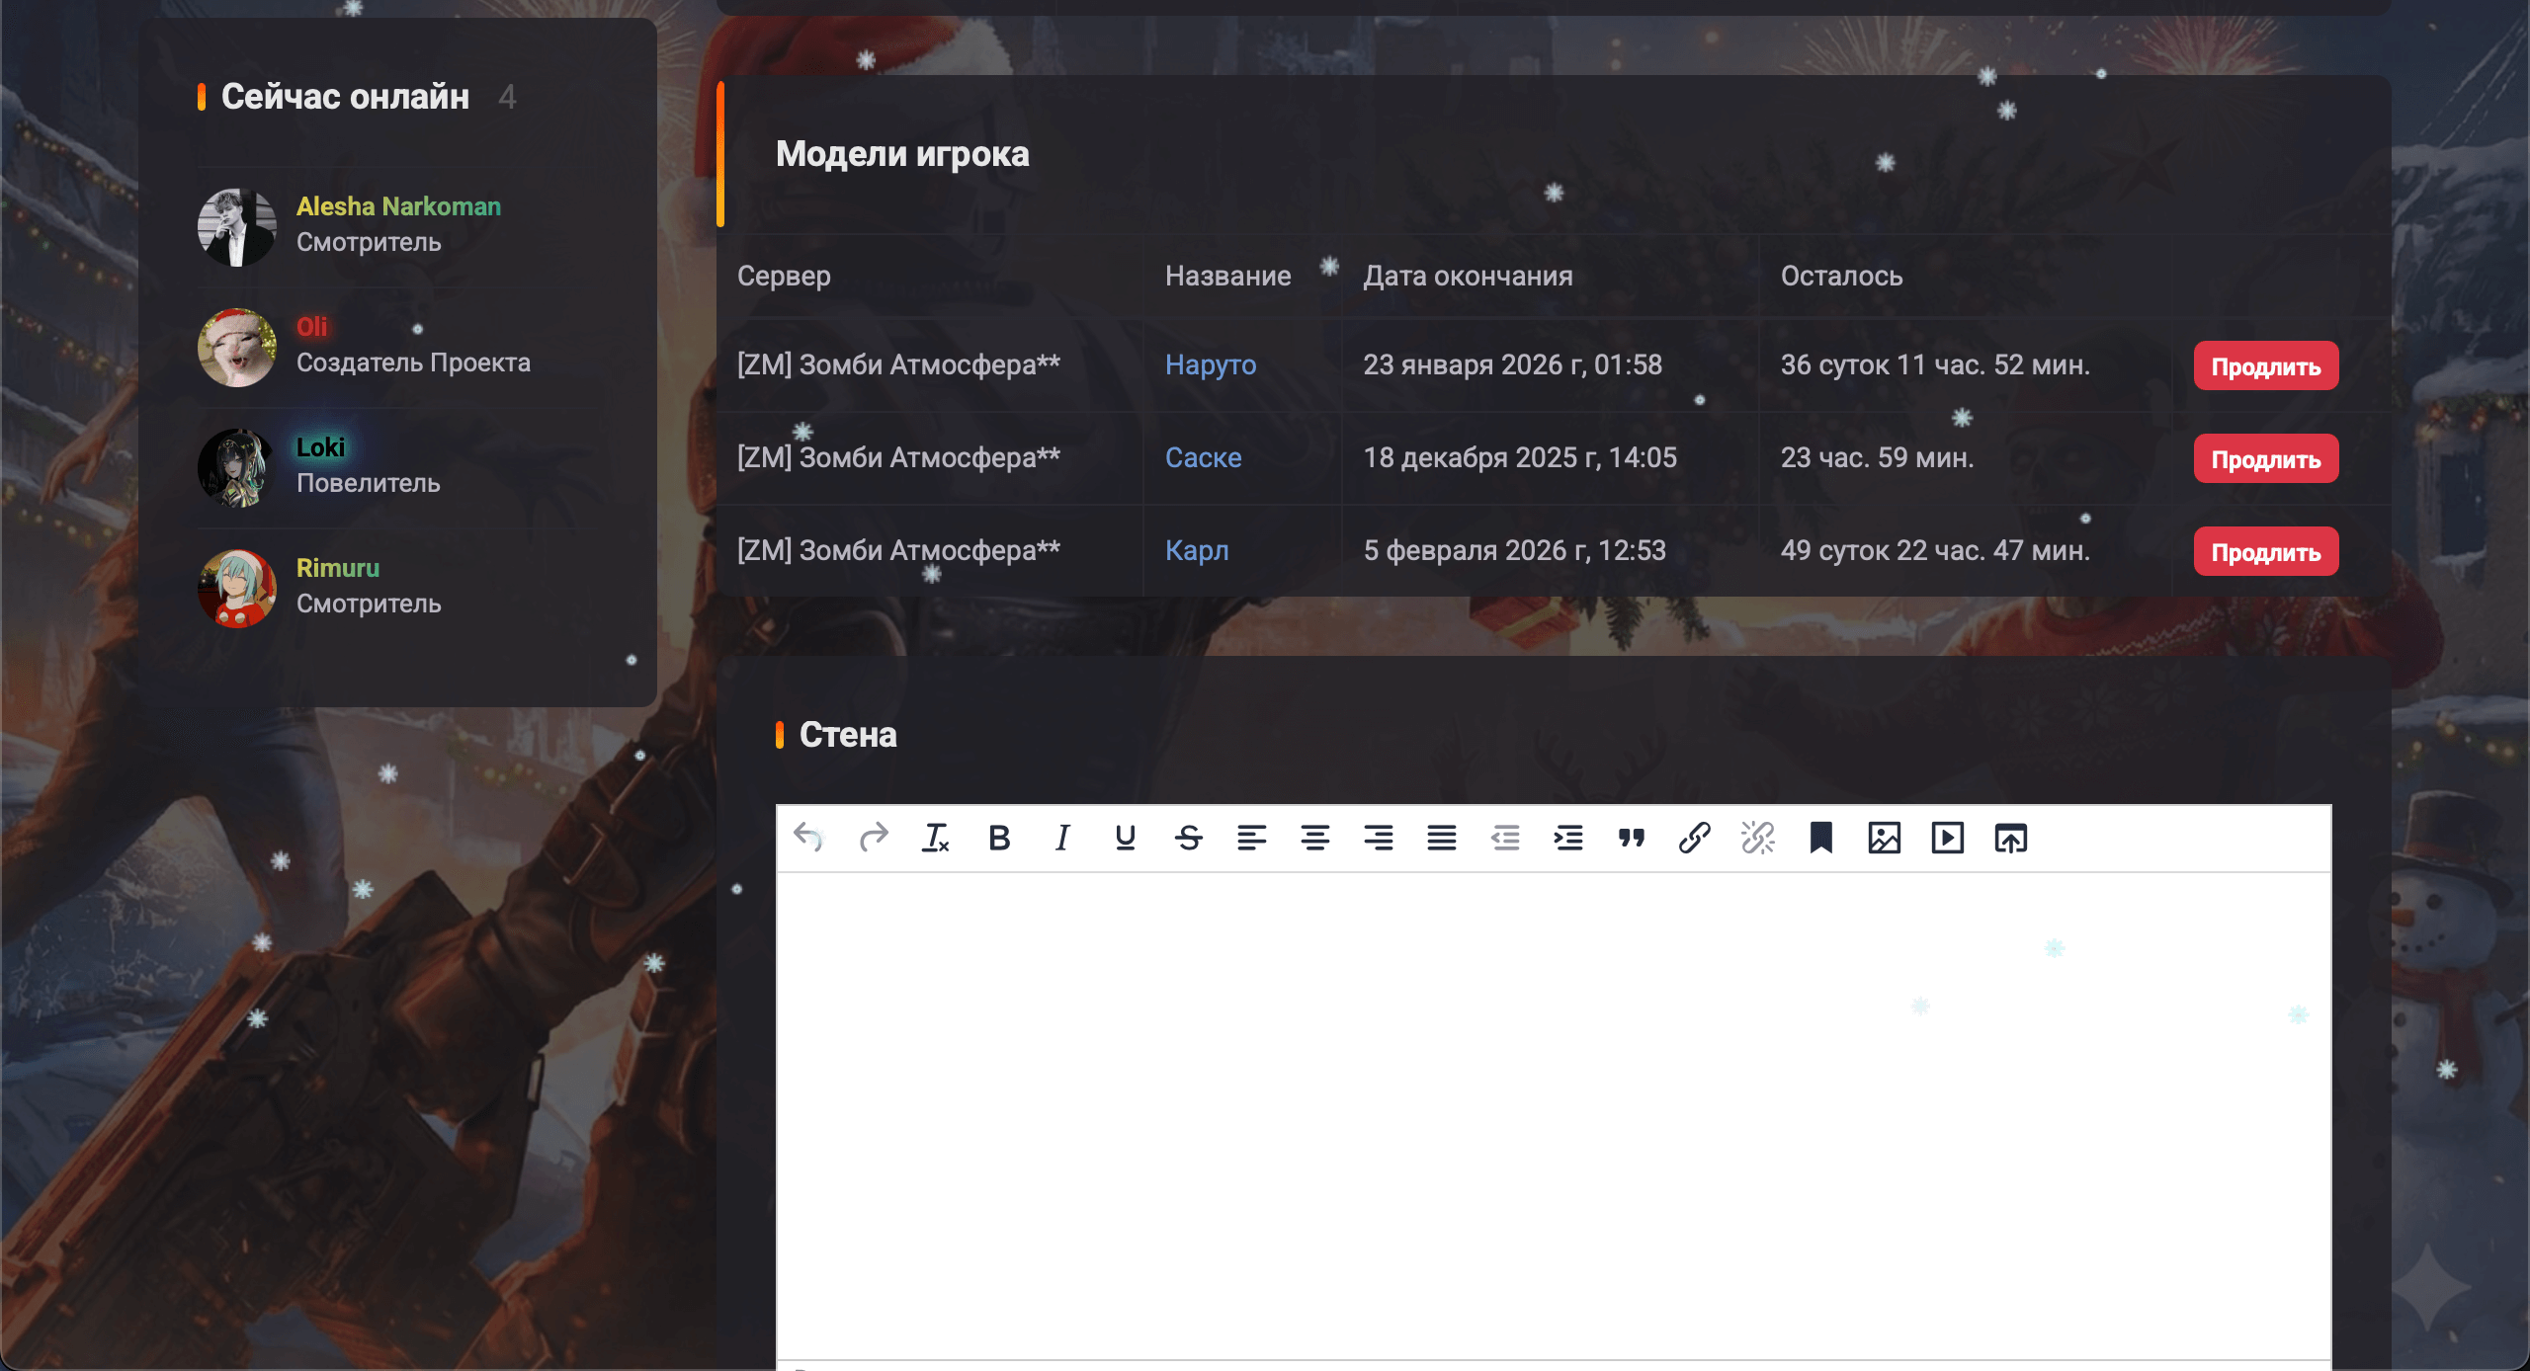
Task: Click Loki's avatar thumbnail
Action: click(x=237, y=466)
